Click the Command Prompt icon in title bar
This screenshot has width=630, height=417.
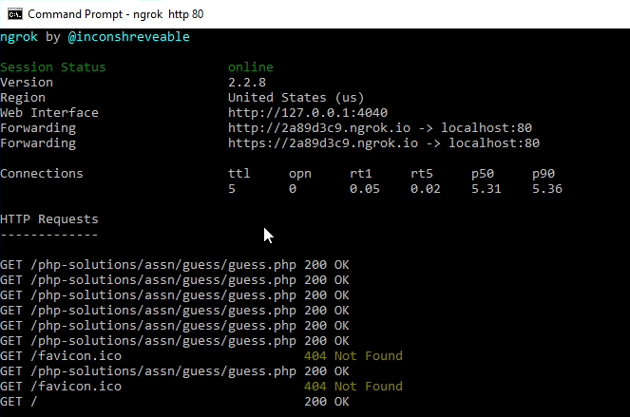coord(12,14)
